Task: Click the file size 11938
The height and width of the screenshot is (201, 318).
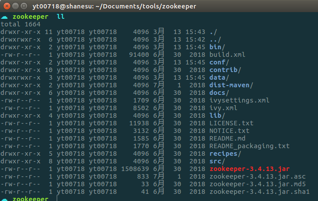Action: [x=139, y=123]
